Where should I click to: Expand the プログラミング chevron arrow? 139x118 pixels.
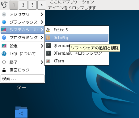(x=42, y=38)
